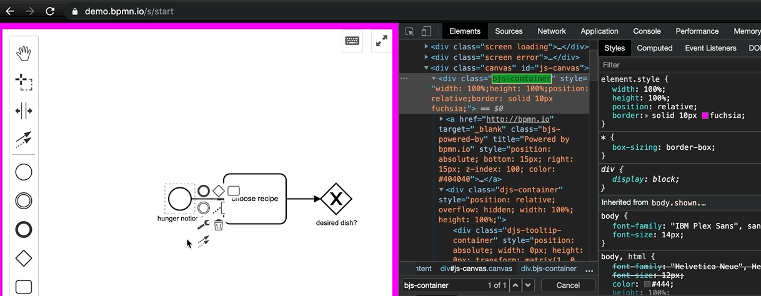Expand the border property triangle in Styles
Image resolution: width=761 pixels, height=296 pixels.
pyautogui.click(x=647, y=116)
